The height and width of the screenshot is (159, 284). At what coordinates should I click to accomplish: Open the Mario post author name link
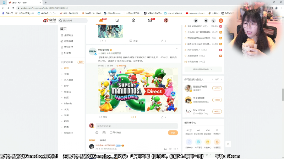click(104, 50)
